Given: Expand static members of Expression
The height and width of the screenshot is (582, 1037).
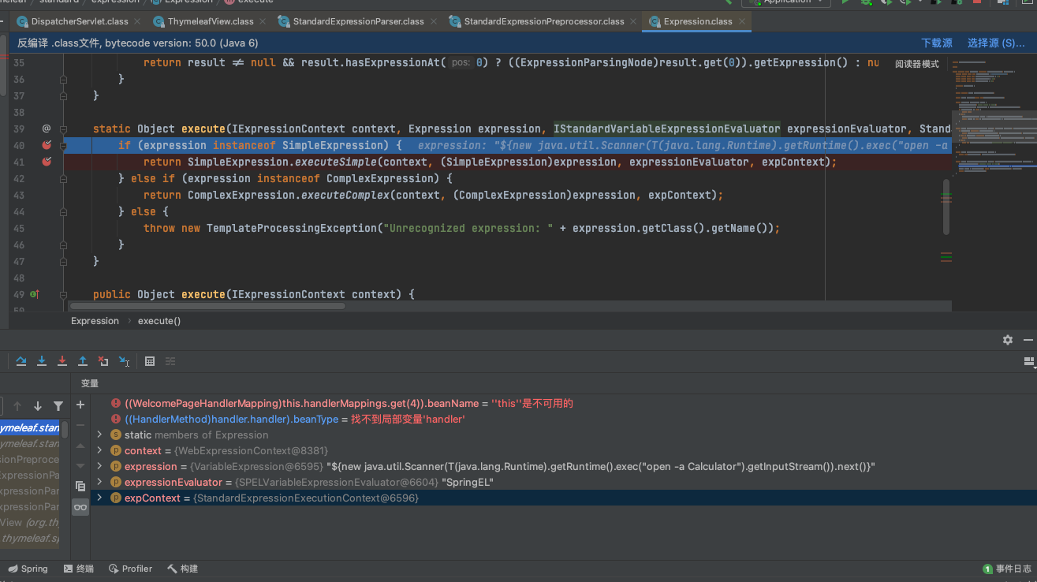Looking at the screenshot, I should pyautogui.click(x=99, y=435).
